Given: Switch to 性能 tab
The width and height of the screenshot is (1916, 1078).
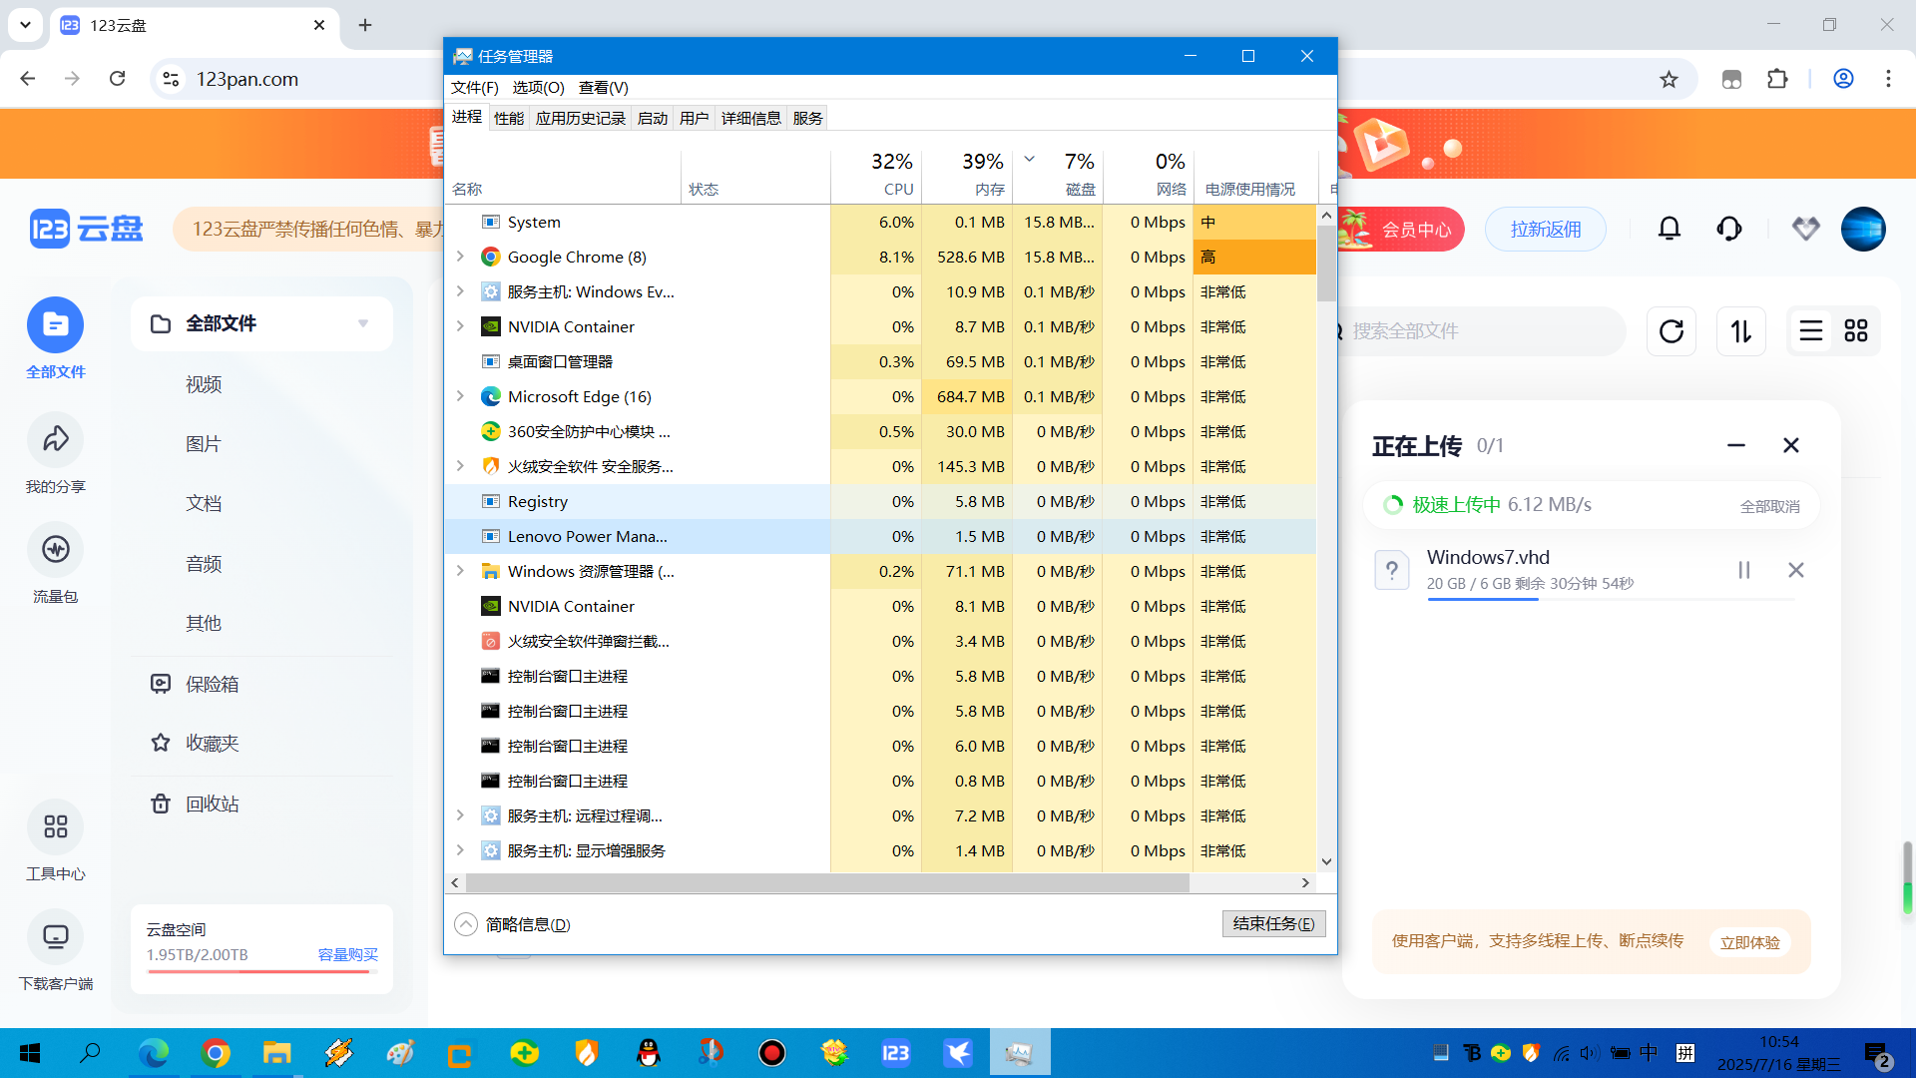Looking at the screenshot, I should pos(509,118).
